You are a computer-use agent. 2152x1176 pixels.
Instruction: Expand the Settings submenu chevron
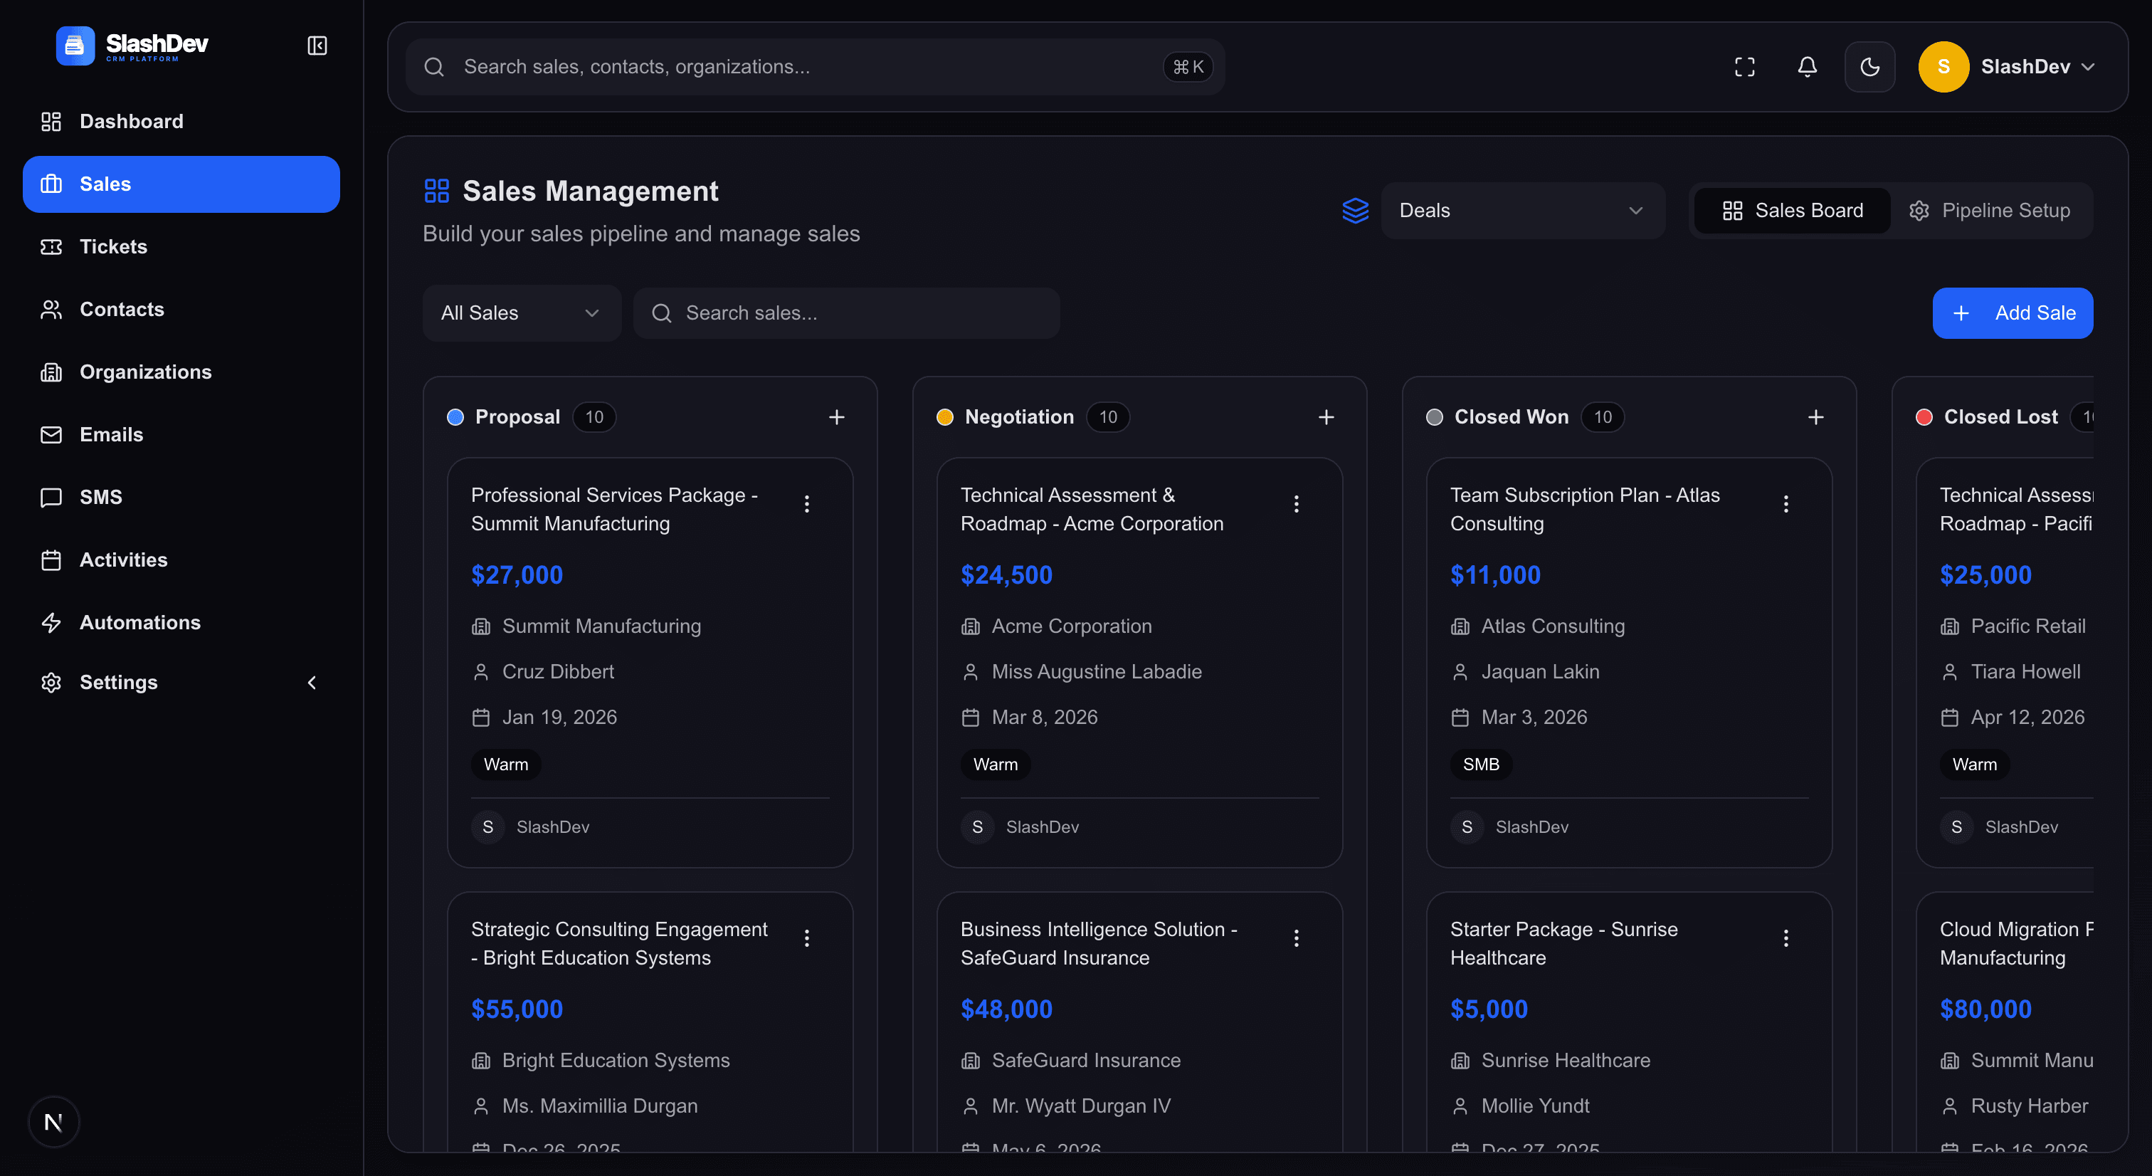pos(312,682)
